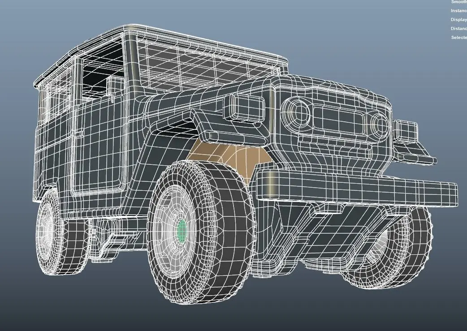Click the green highlighted front wheel hub cap
This screenshot has height=331, width=467.
(x=181, y=231)
